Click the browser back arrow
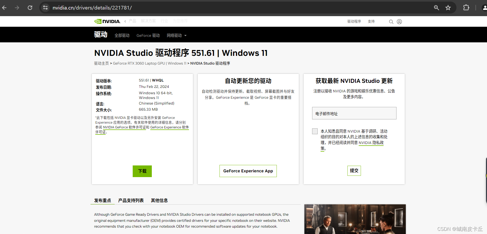Image resolution: width=487 pixels, height=234 pixels. (x=4, y=8)
